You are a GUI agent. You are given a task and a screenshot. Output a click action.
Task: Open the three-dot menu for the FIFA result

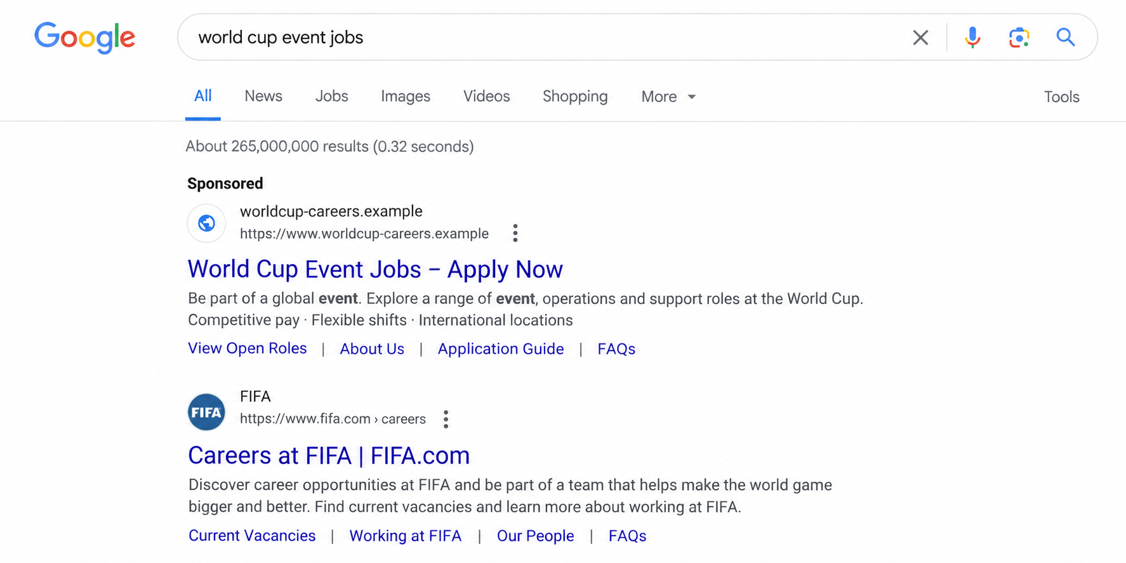(x=446, y=419)
